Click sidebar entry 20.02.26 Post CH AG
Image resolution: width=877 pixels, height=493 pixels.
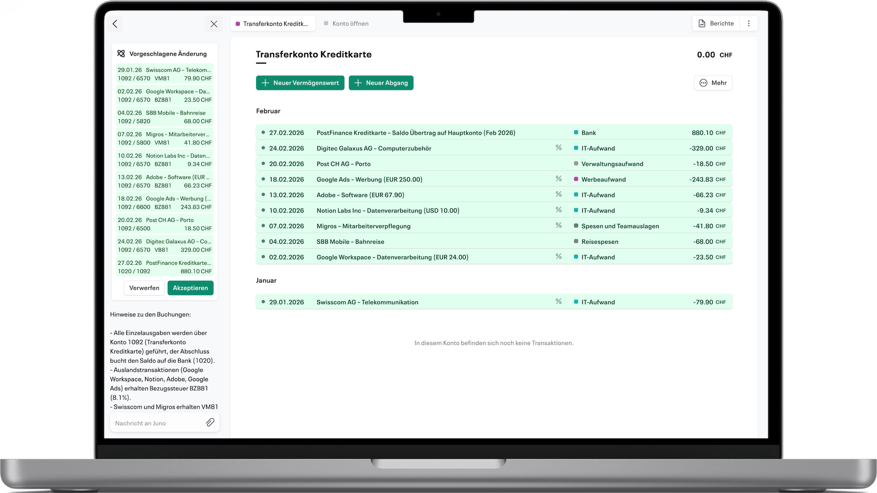coord(164,224)
